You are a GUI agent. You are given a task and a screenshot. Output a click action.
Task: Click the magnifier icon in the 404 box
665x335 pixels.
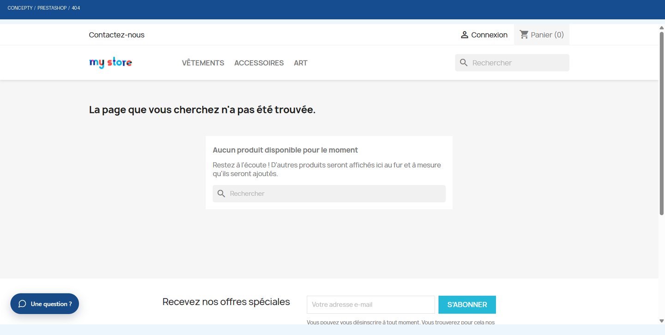tap(221, 194)
